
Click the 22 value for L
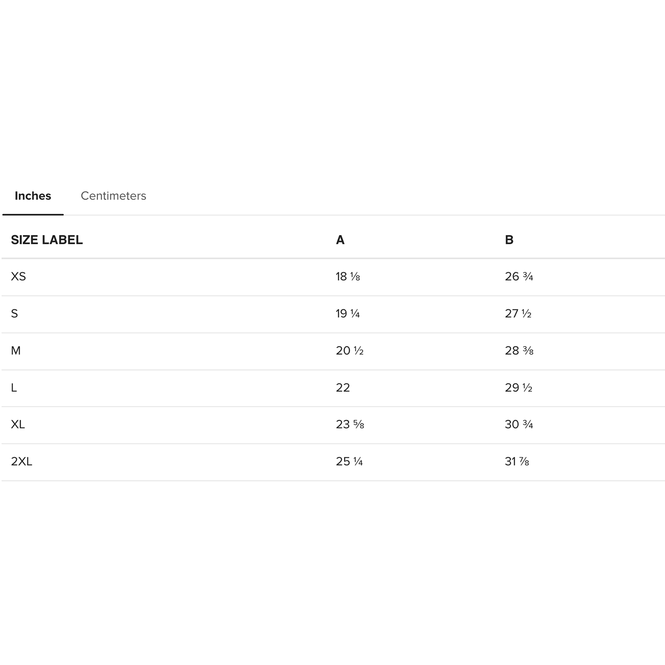(x=343, y=388)
